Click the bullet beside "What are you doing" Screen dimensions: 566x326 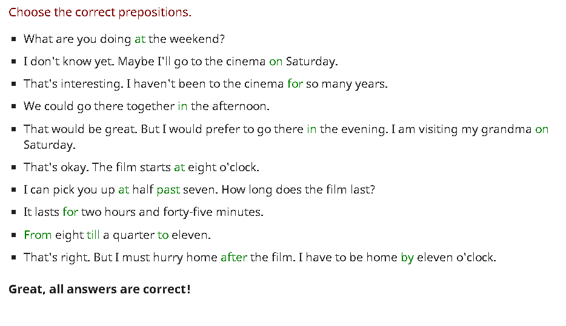(x=14, y=39)
